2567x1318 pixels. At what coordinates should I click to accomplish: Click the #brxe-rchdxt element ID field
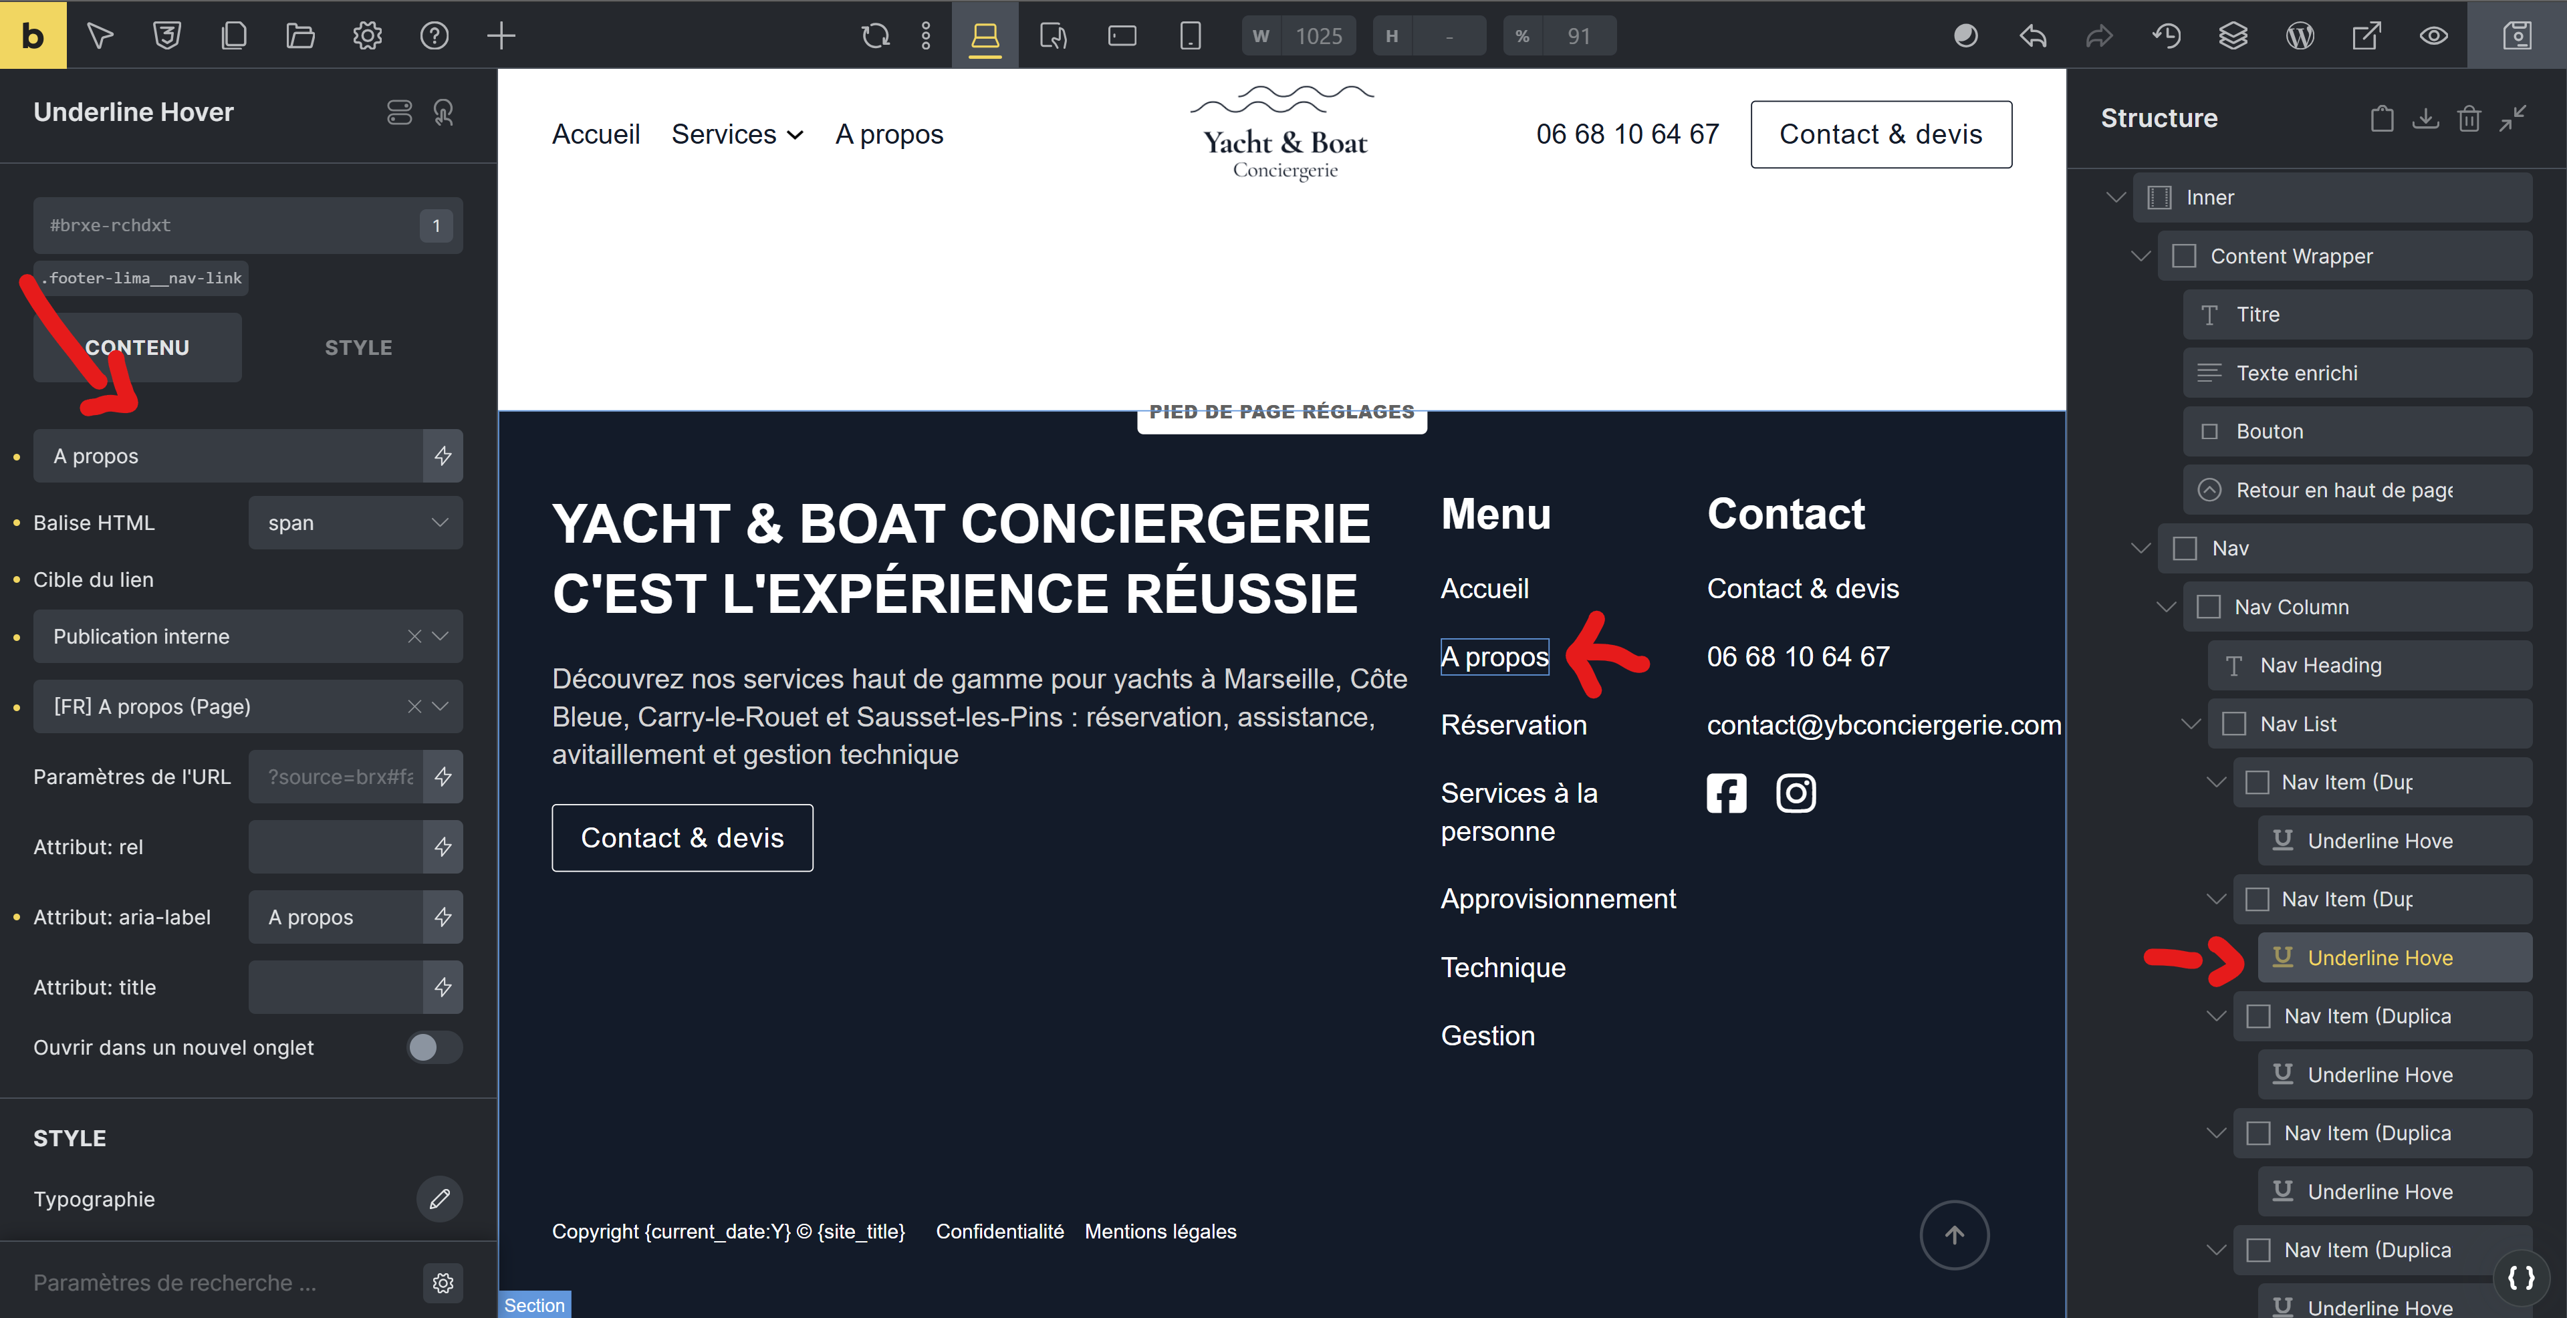pyautogui.click(x=248, y=226)
